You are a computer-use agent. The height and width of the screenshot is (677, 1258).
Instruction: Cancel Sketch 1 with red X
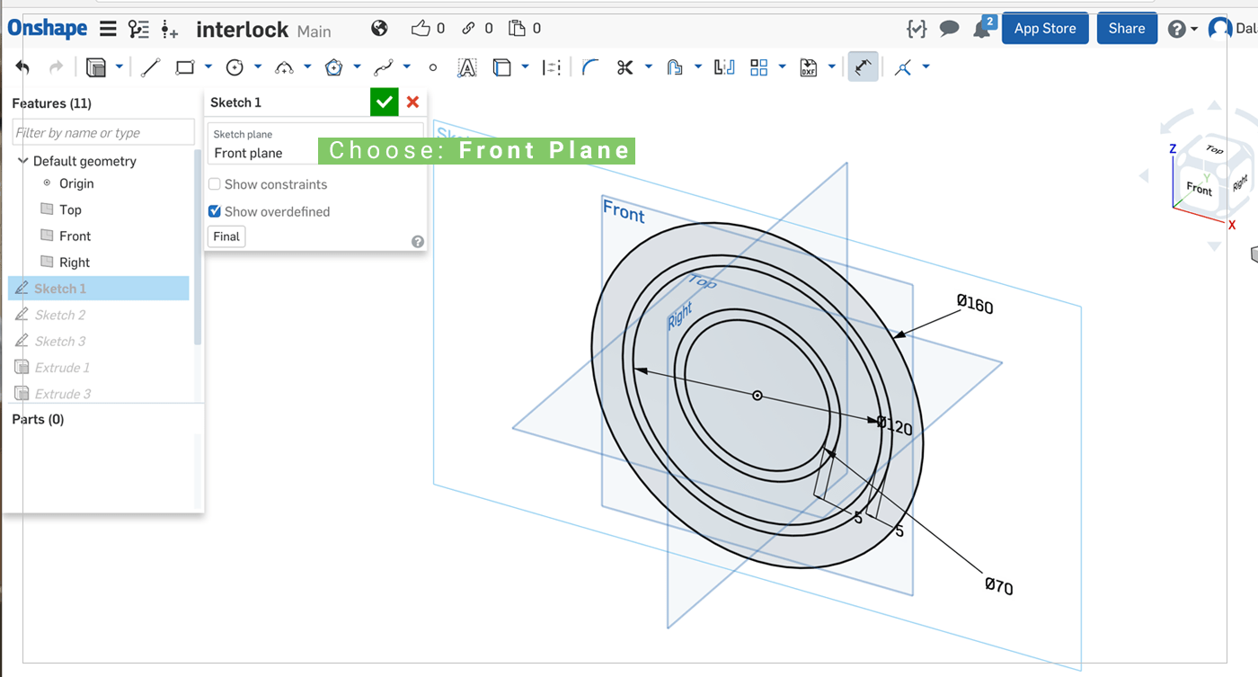click(413, 102)
